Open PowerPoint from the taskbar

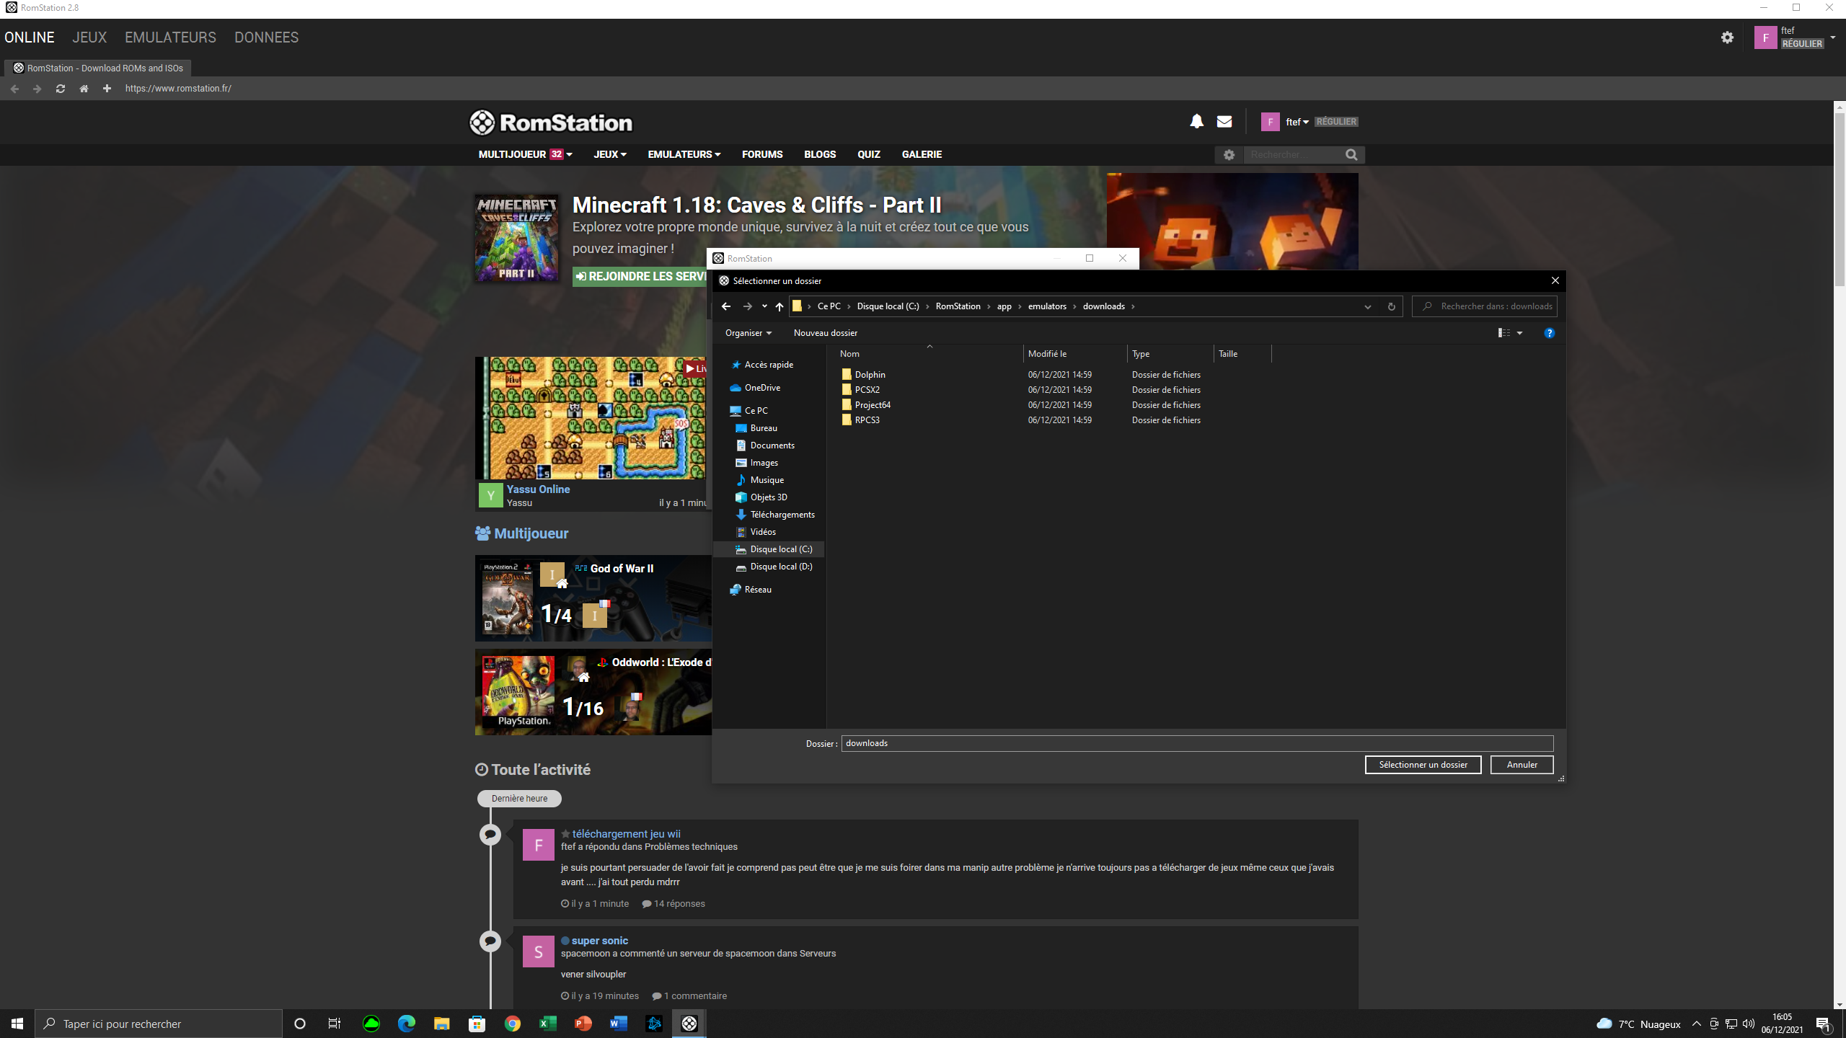pyautogui.click(x=583, y=1024)
